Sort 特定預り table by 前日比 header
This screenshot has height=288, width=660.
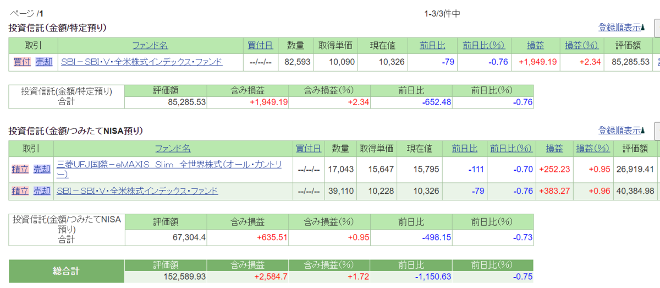point(432,46)
